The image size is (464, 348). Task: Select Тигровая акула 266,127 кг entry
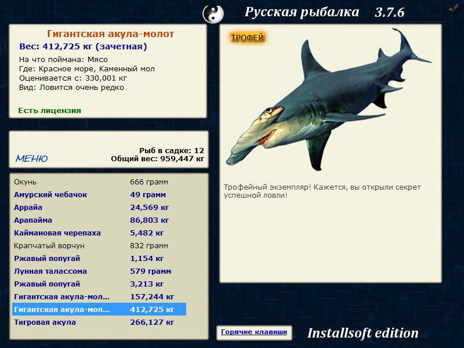(x=99, y=322)
